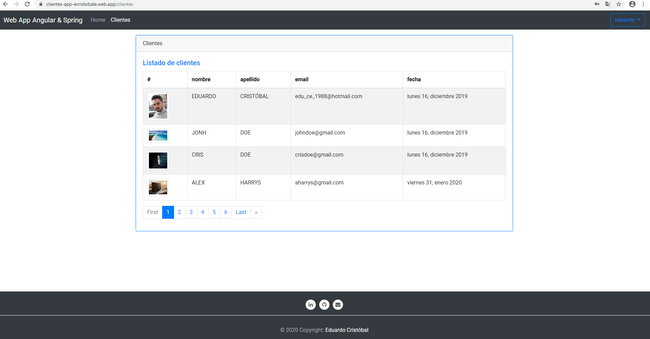This screenshot has height=339, width=650.
Task: Go to page 3 in pagination
Action: pos(191,212)
